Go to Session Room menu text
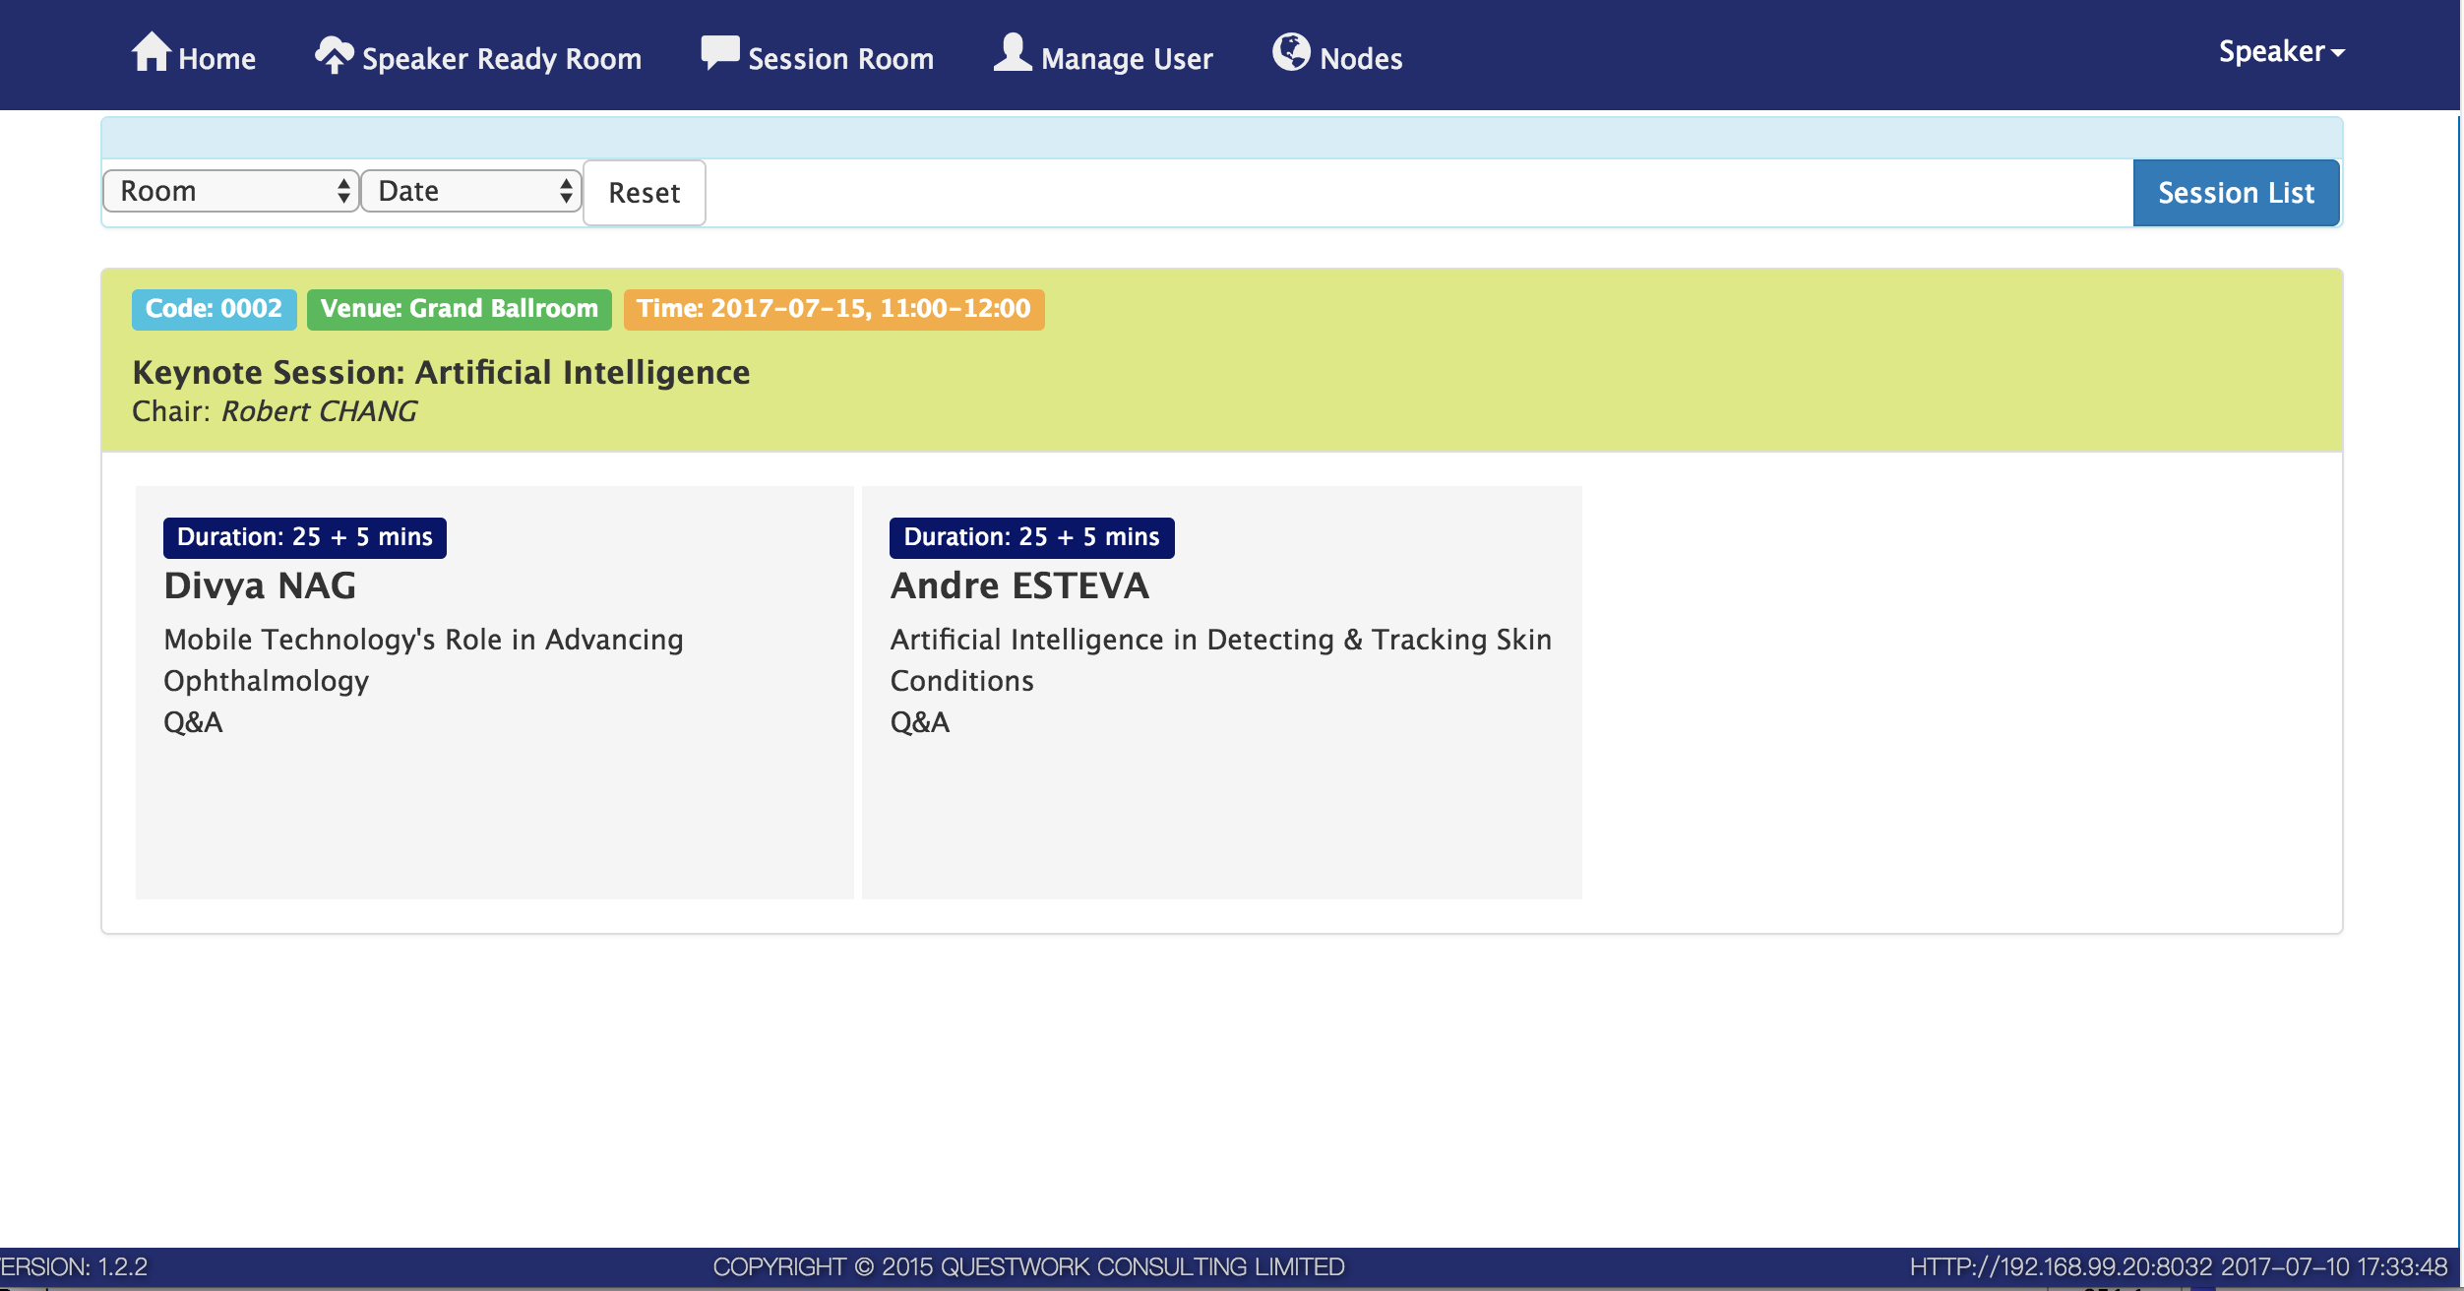Image resolution: width=2464 pixels, height=1291 pixels. (840, 59)
